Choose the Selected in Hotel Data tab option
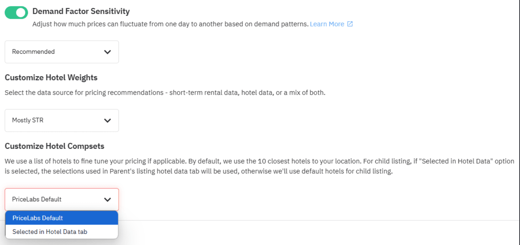520x245 pixels. tap(62, 231)
